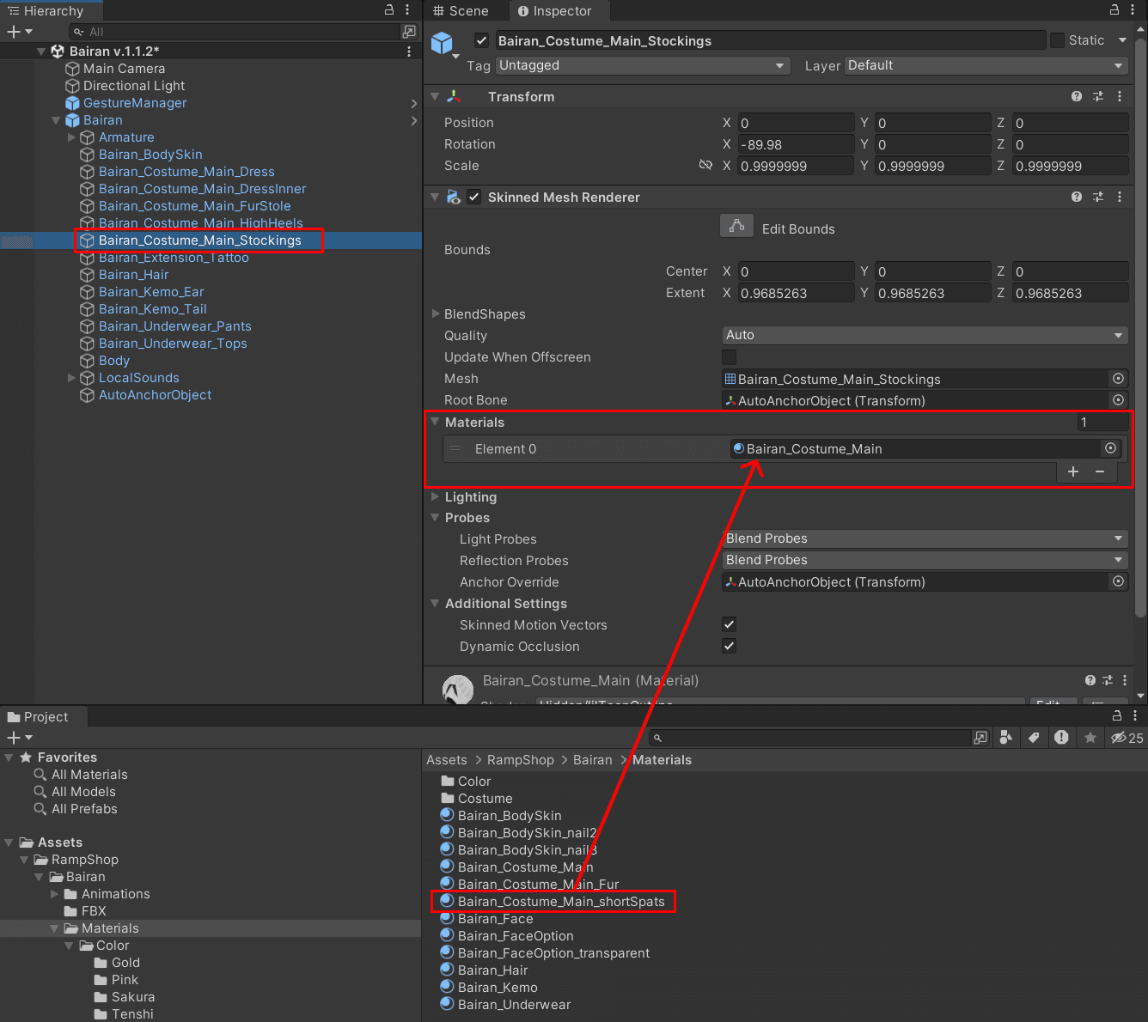The image size is (1148, 1022).
Task: Open the Tag dropdown Untagged
Action: coord(643,65)
